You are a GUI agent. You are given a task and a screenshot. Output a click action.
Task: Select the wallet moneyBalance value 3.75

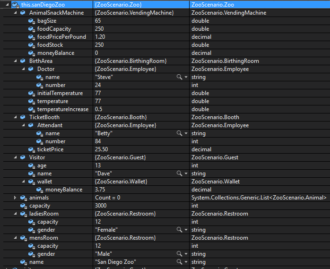pyautogui.click(x=100, y=190)
